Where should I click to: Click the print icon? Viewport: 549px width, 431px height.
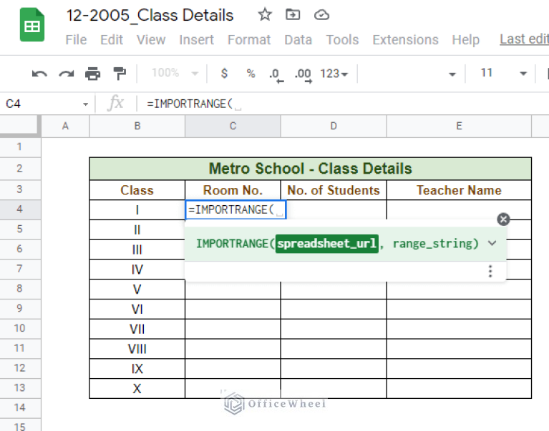(92, 73)
